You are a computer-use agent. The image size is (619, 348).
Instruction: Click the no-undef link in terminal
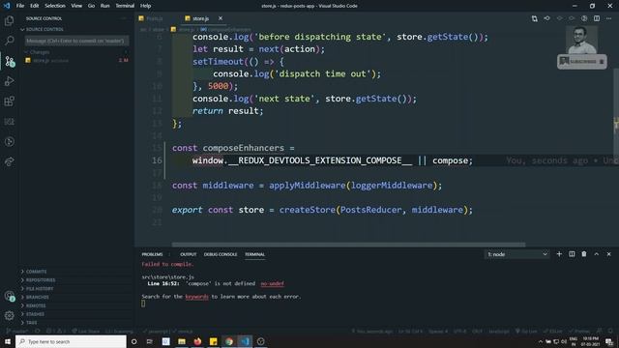point(272,283)
